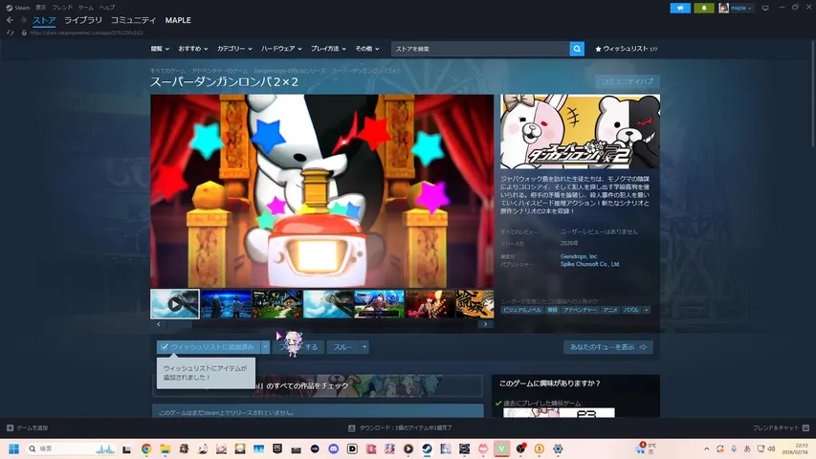Play the trailer video thumbnail
Viewport: 816px width, 459px height.
175,304
